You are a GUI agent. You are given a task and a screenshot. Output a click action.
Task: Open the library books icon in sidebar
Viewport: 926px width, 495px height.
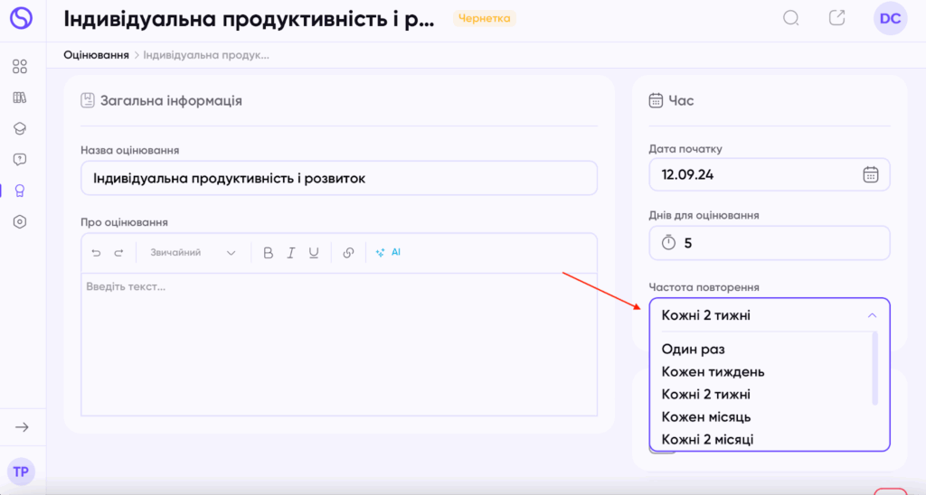20,98
